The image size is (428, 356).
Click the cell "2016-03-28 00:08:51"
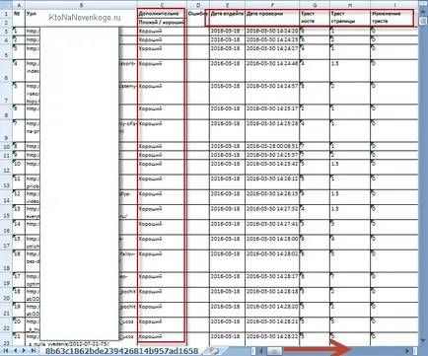[x=272, y=146]
